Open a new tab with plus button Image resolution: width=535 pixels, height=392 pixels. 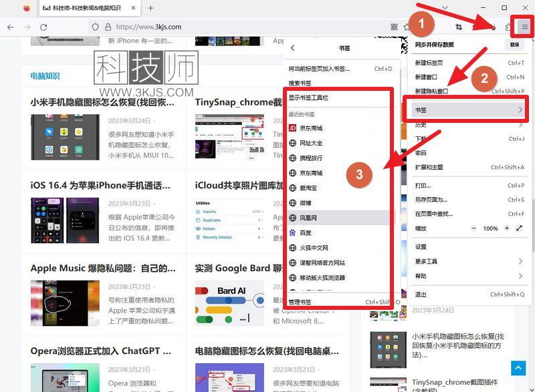click(x=150, y=8)
